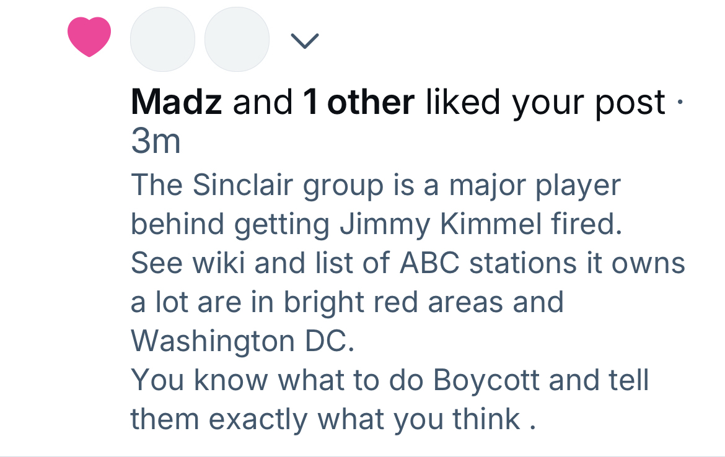This screenshot has height=457, width=725.
Task: Open Madz's profile from the bold name
Action: pos(177,102)
